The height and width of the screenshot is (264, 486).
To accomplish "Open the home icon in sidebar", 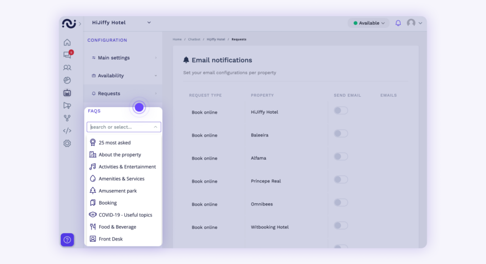I will point(67,42).
